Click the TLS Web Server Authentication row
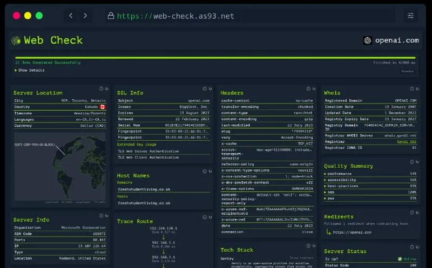 164,152
